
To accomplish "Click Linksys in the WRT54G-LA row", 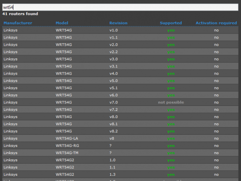I will click(11, 138).
